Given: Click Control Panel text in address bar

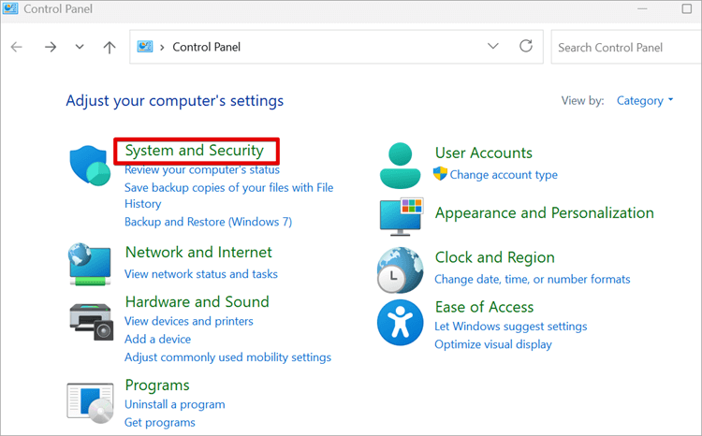Looking at the screenshot, I should [x=207, y=47].
